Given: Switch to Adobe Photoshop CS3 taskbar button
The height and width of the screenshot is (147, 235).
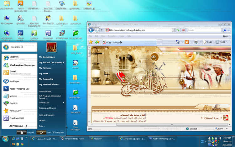Looking at the screenshot, I should [x=162, y=139].
